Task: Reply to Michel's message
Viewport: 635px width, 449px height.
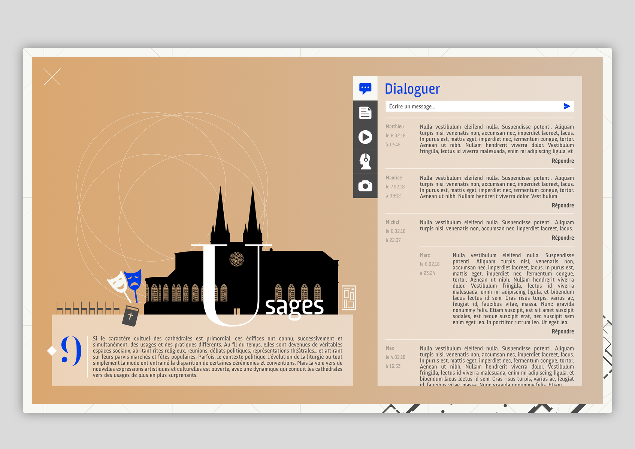Action: click(x=563, y=238)
